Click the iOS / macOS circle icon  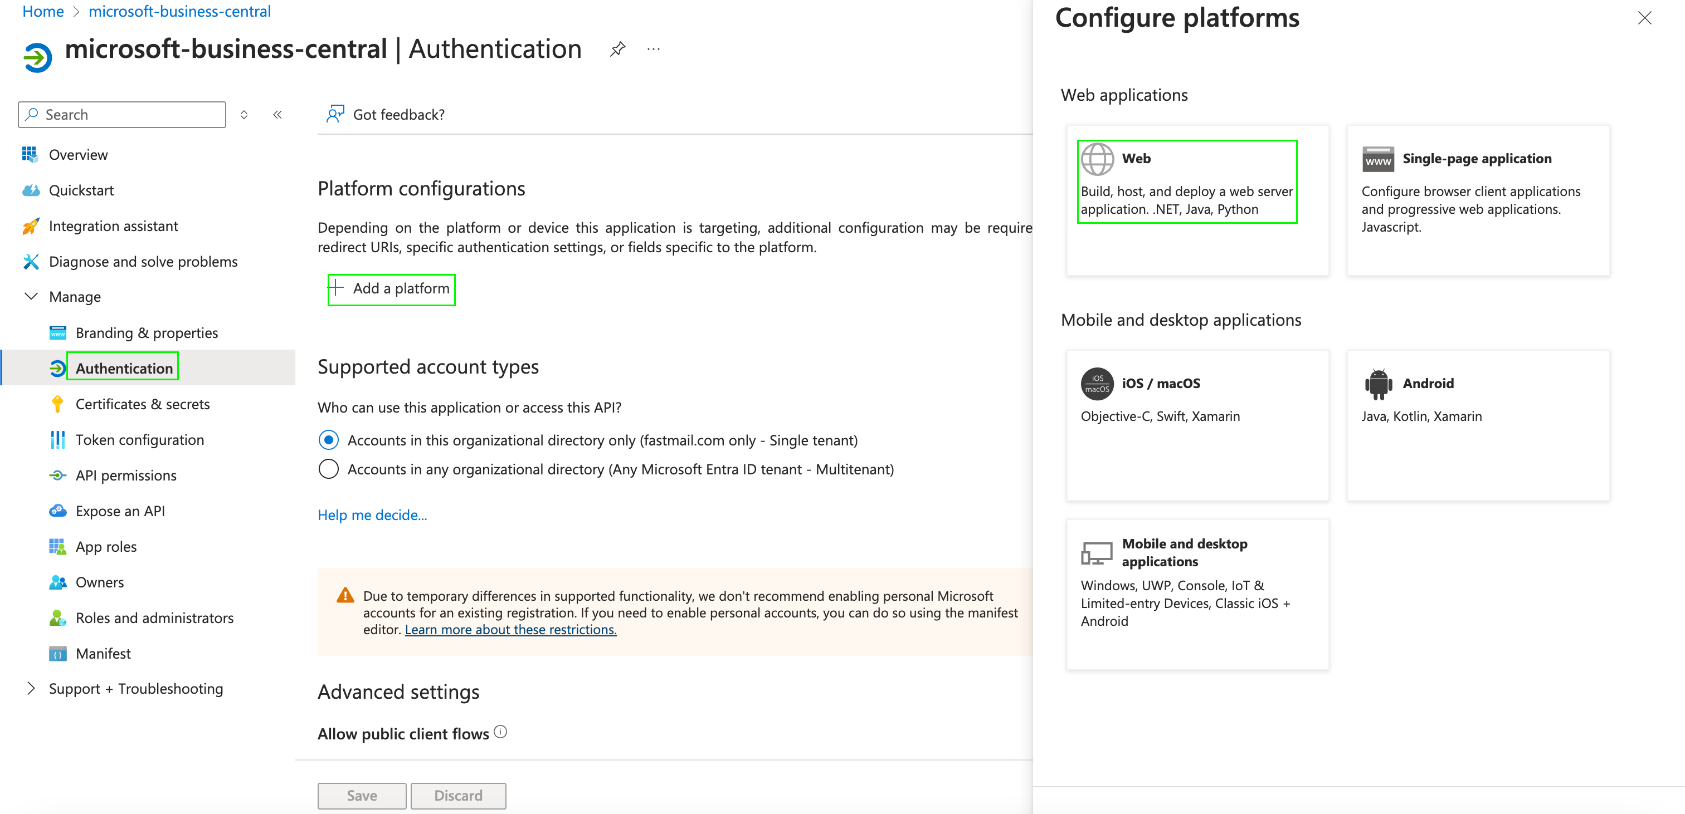point(1097,384)
